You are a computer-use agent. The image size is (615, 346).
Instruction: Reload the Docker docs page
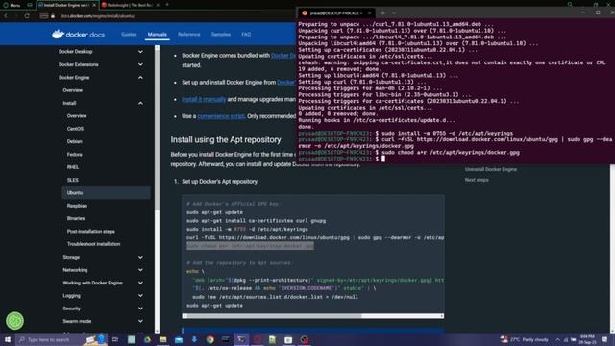(27, 16)
